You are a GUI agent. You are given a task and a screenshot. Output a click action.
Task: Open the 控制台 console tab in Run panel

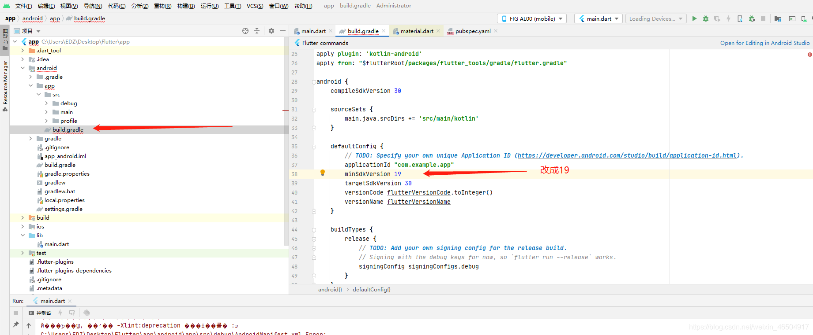pyautogui.click(x=40, y=313)
